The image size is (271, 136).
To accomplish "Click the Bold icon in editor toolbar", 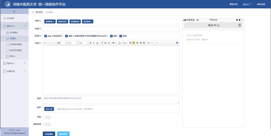I will pyautogui.click(x=91, y=43).
